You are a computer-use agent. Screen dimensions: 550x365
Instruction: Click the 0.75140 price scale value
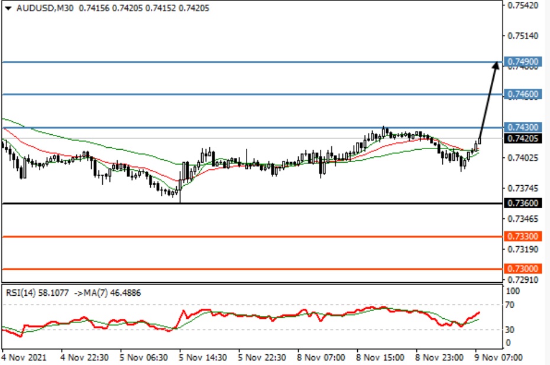(x=523, y=36)
